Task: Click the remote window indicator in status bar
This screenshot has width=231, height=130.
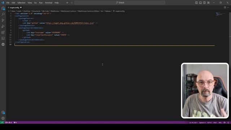Action: 2,122
